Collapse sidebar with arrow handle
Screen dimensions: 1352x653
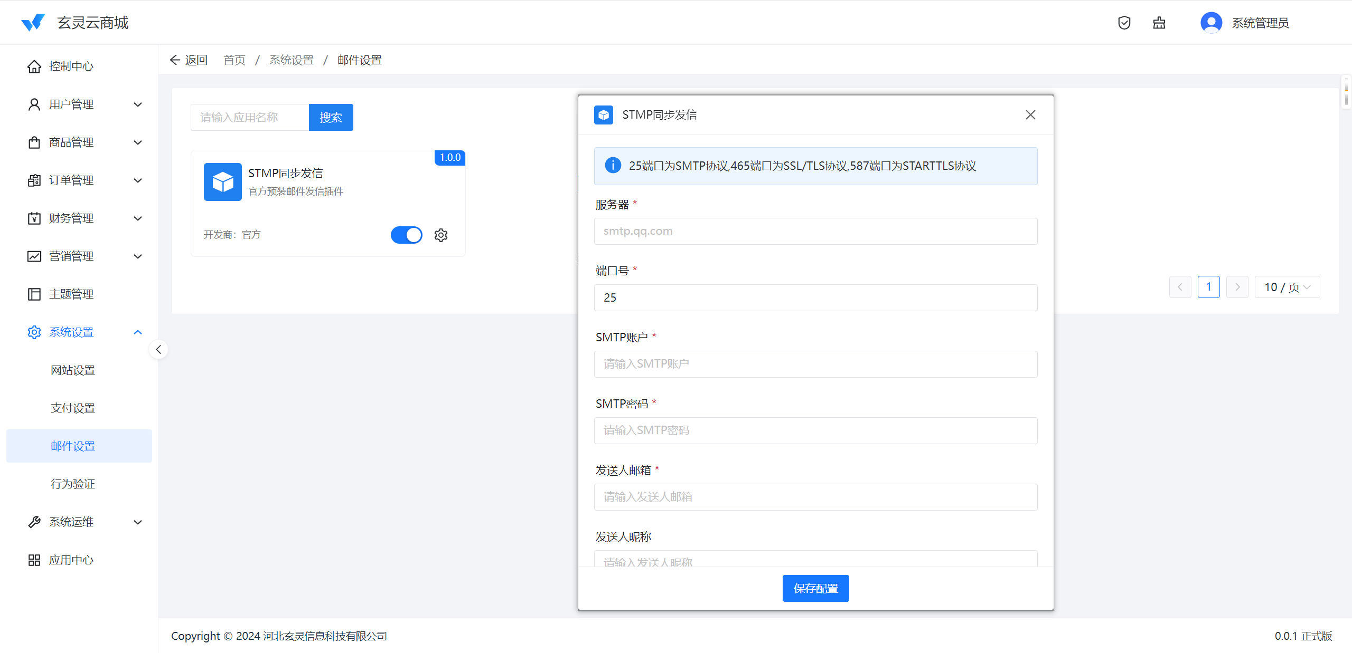[158, 349]
